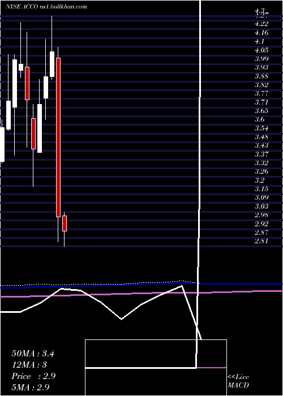Click the 3.09 price axis label

click(261, 197)
